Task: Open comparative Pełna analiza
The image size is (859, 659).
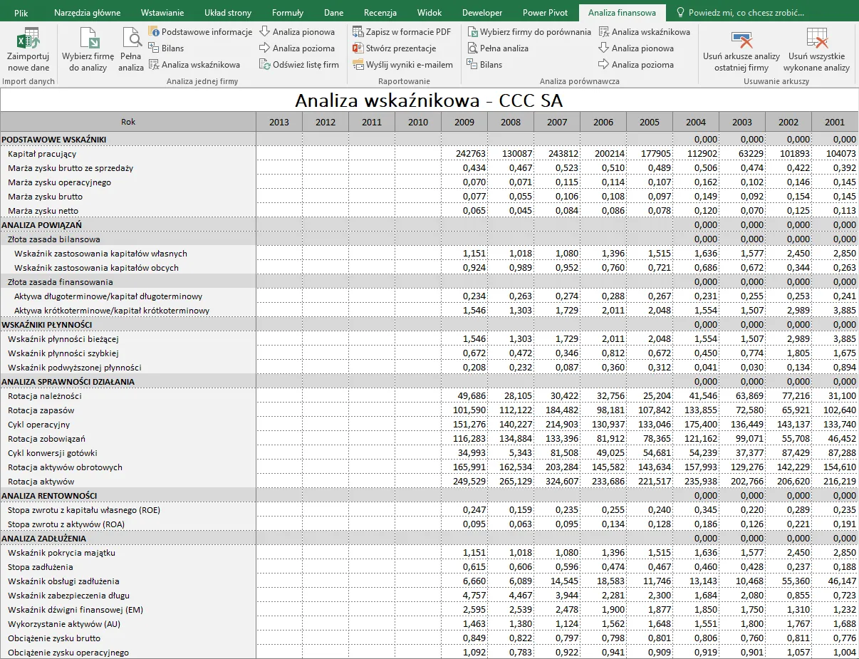Action: (x=470, y=47)
